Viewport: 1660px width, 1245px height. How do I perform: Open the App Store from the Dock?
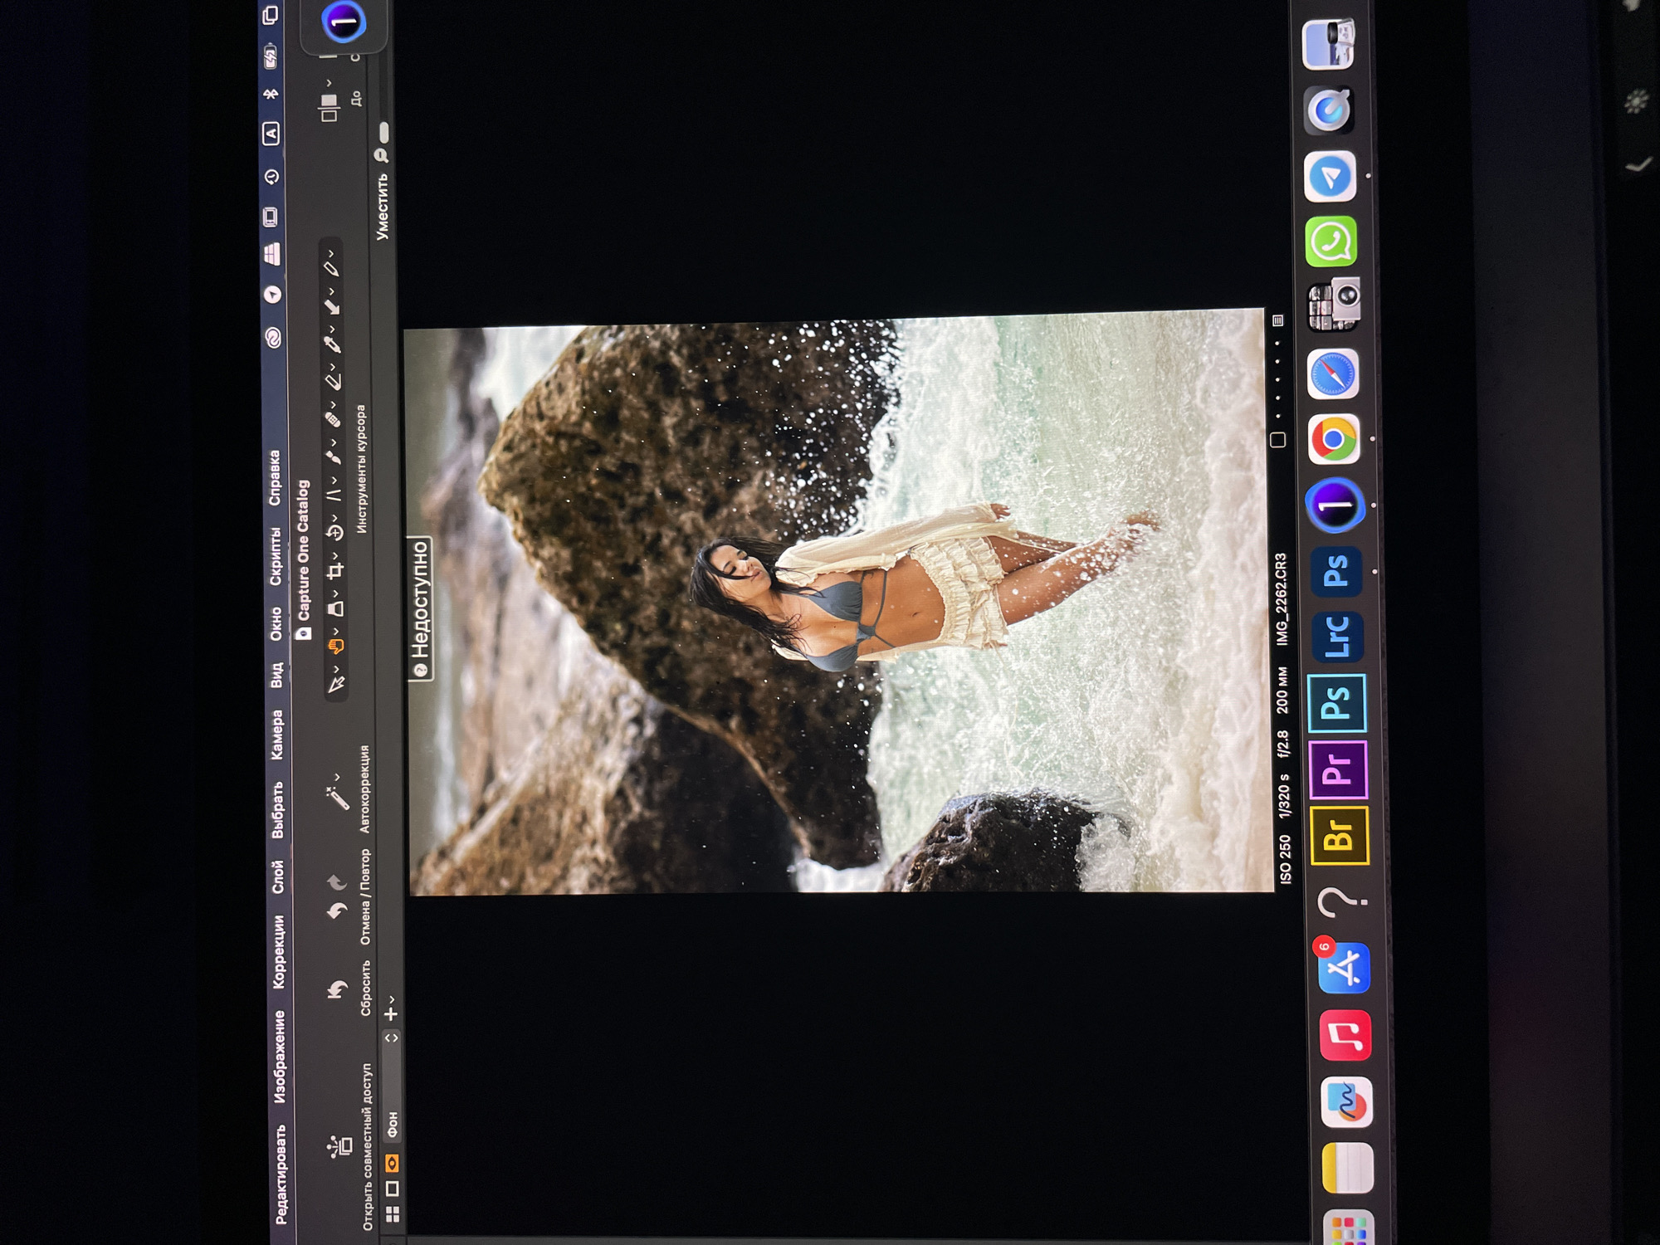(1344, 968)
